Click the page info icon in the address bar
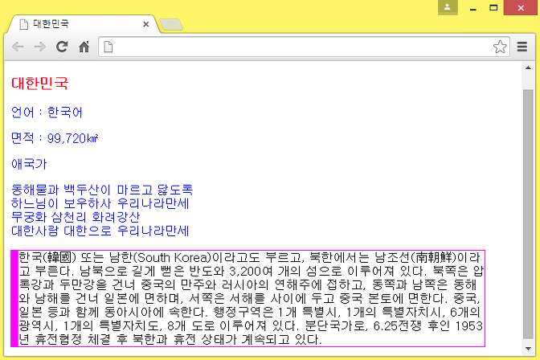Image resolution: width=540 pixels, height=360 pixels. [108, 47]
